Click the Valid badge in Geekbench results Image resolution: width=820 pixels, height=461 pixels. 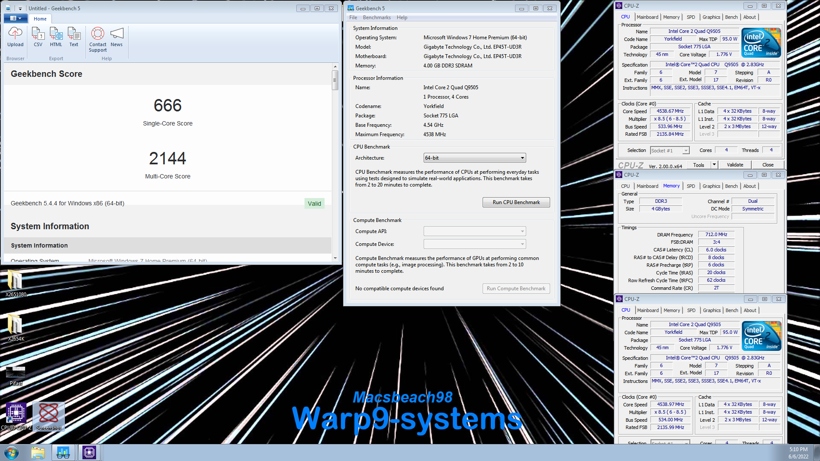[314, 204]
